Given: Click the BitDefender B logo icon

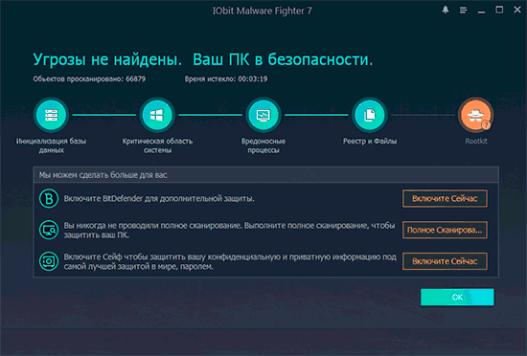Looking at the screenshot, I should click(x=49, y=198).
